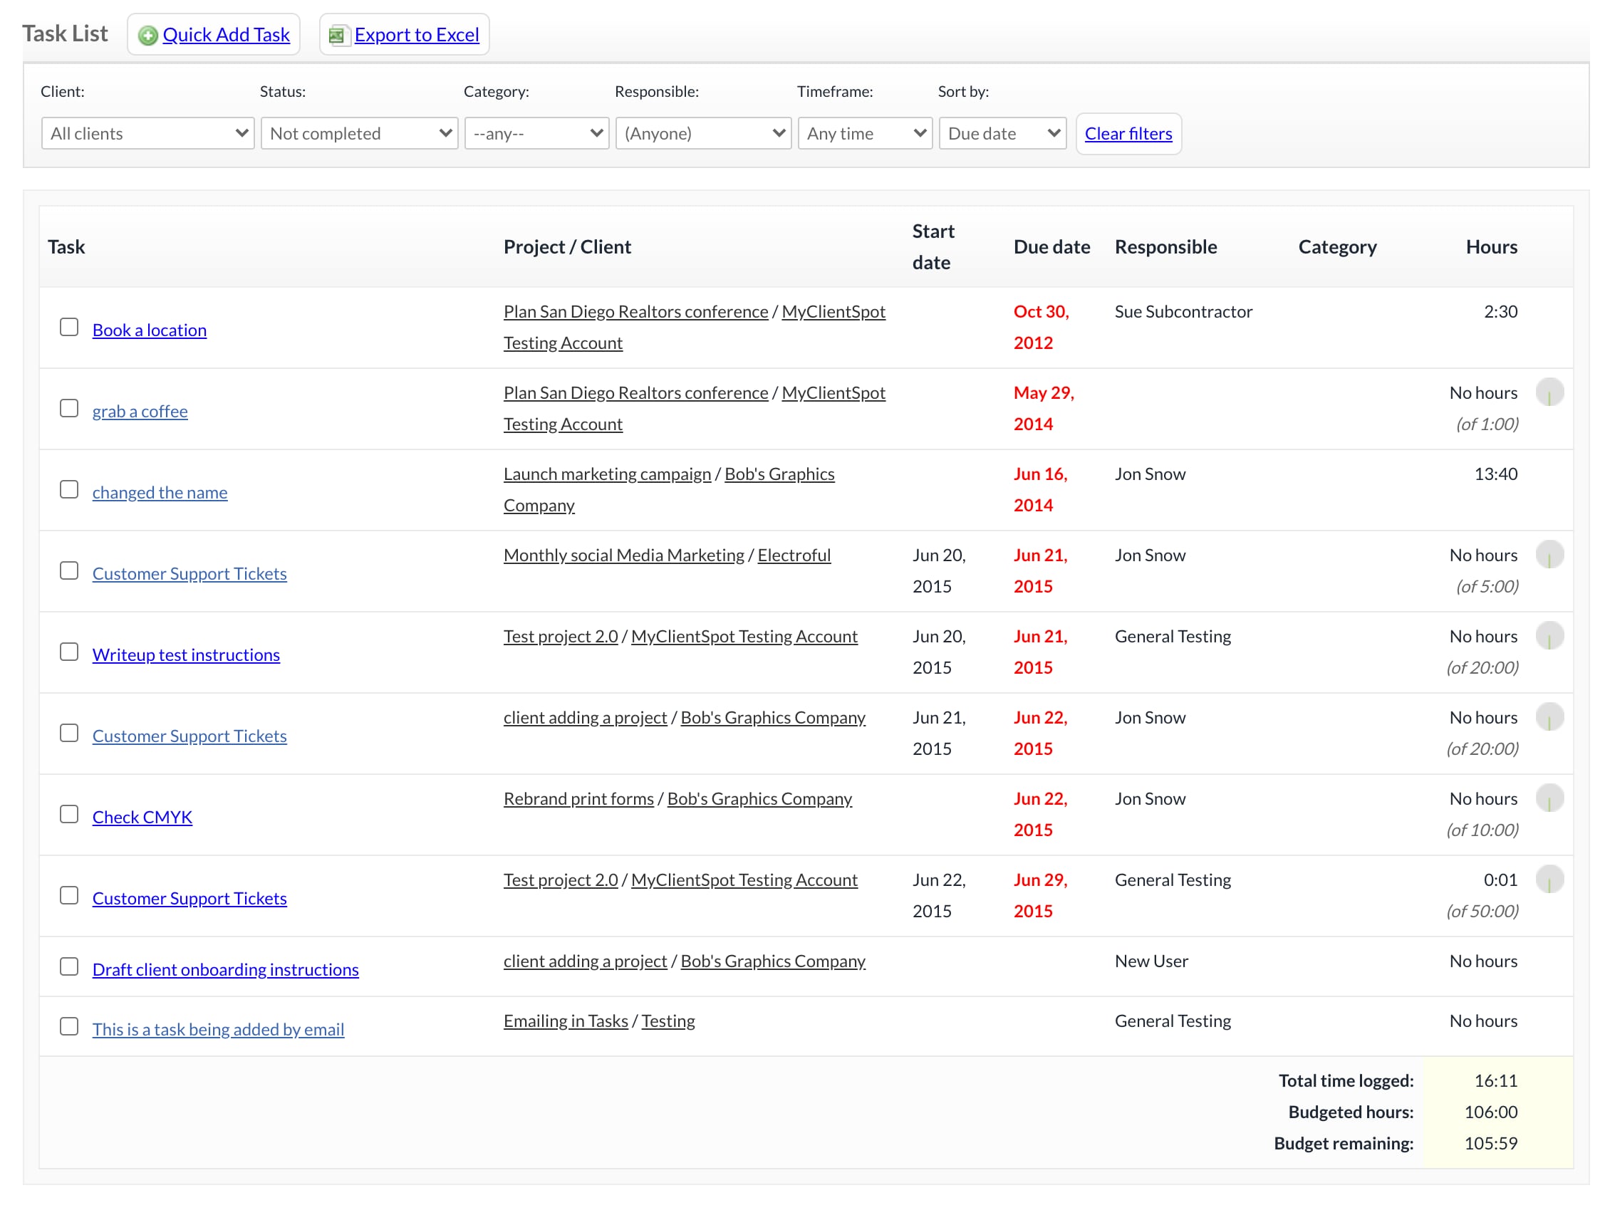Click pie icon on client adding a project tickets row

(x=1549, y=717)
